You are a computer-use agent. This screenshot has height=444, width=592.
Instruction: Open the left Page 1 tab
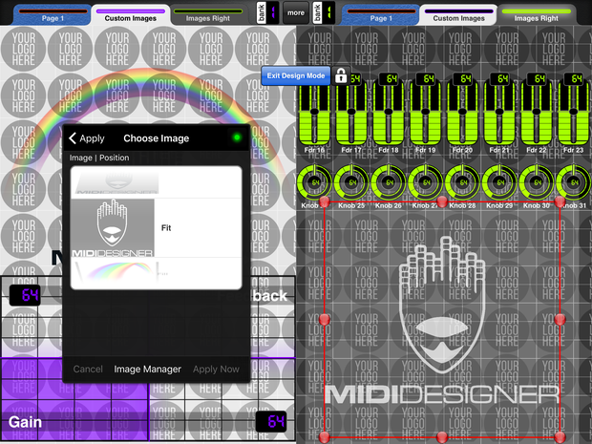pos(53,15)
